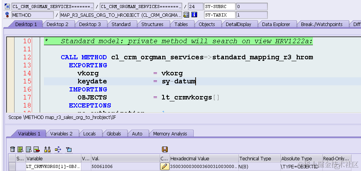Switch to Structures tab
Image resolution: width=361 pixels, height=171 pixels.
(x=152, y=24)
